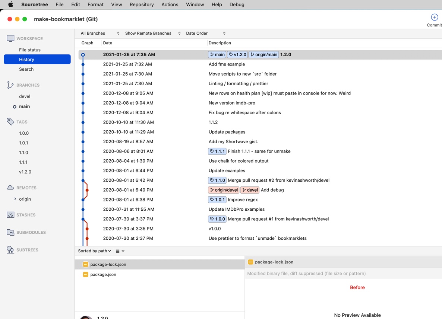Screen dimensions: 442x319
Task: Open the Apple menu
Action: click(x=10, y=4)
